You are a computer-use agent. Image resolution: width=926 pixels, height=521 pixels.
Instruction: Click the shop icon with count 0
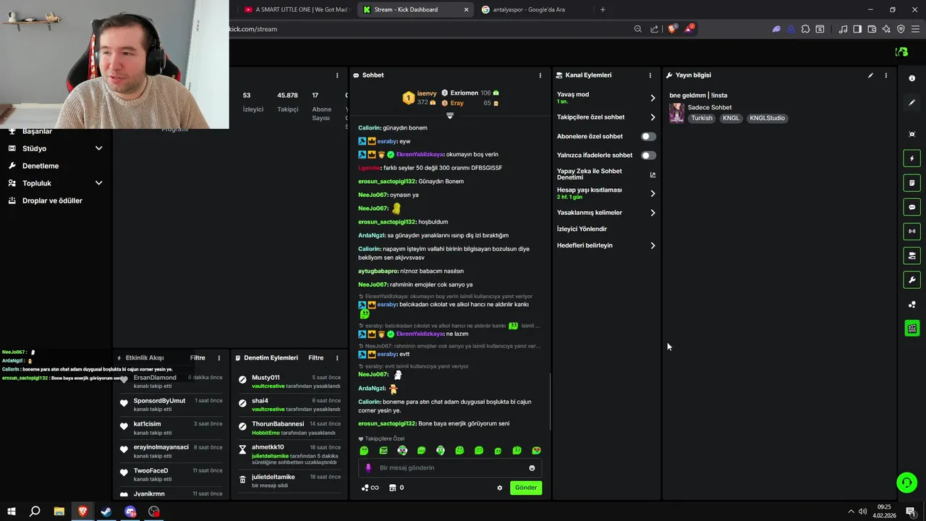coord(396,488)
